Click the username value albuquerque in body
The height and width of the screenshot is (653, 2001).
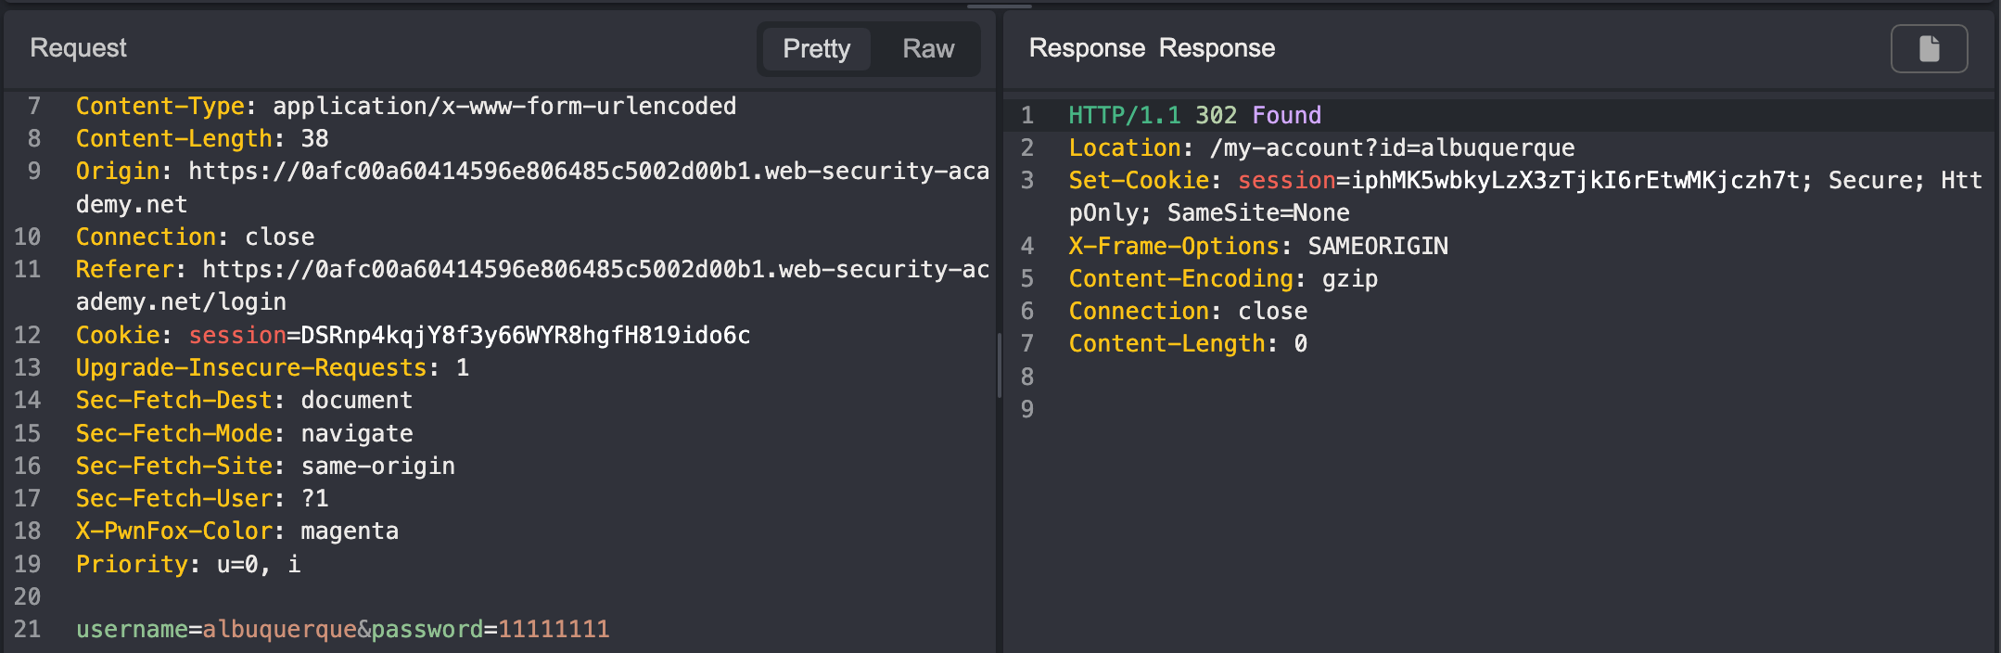(x=280, y=629)
